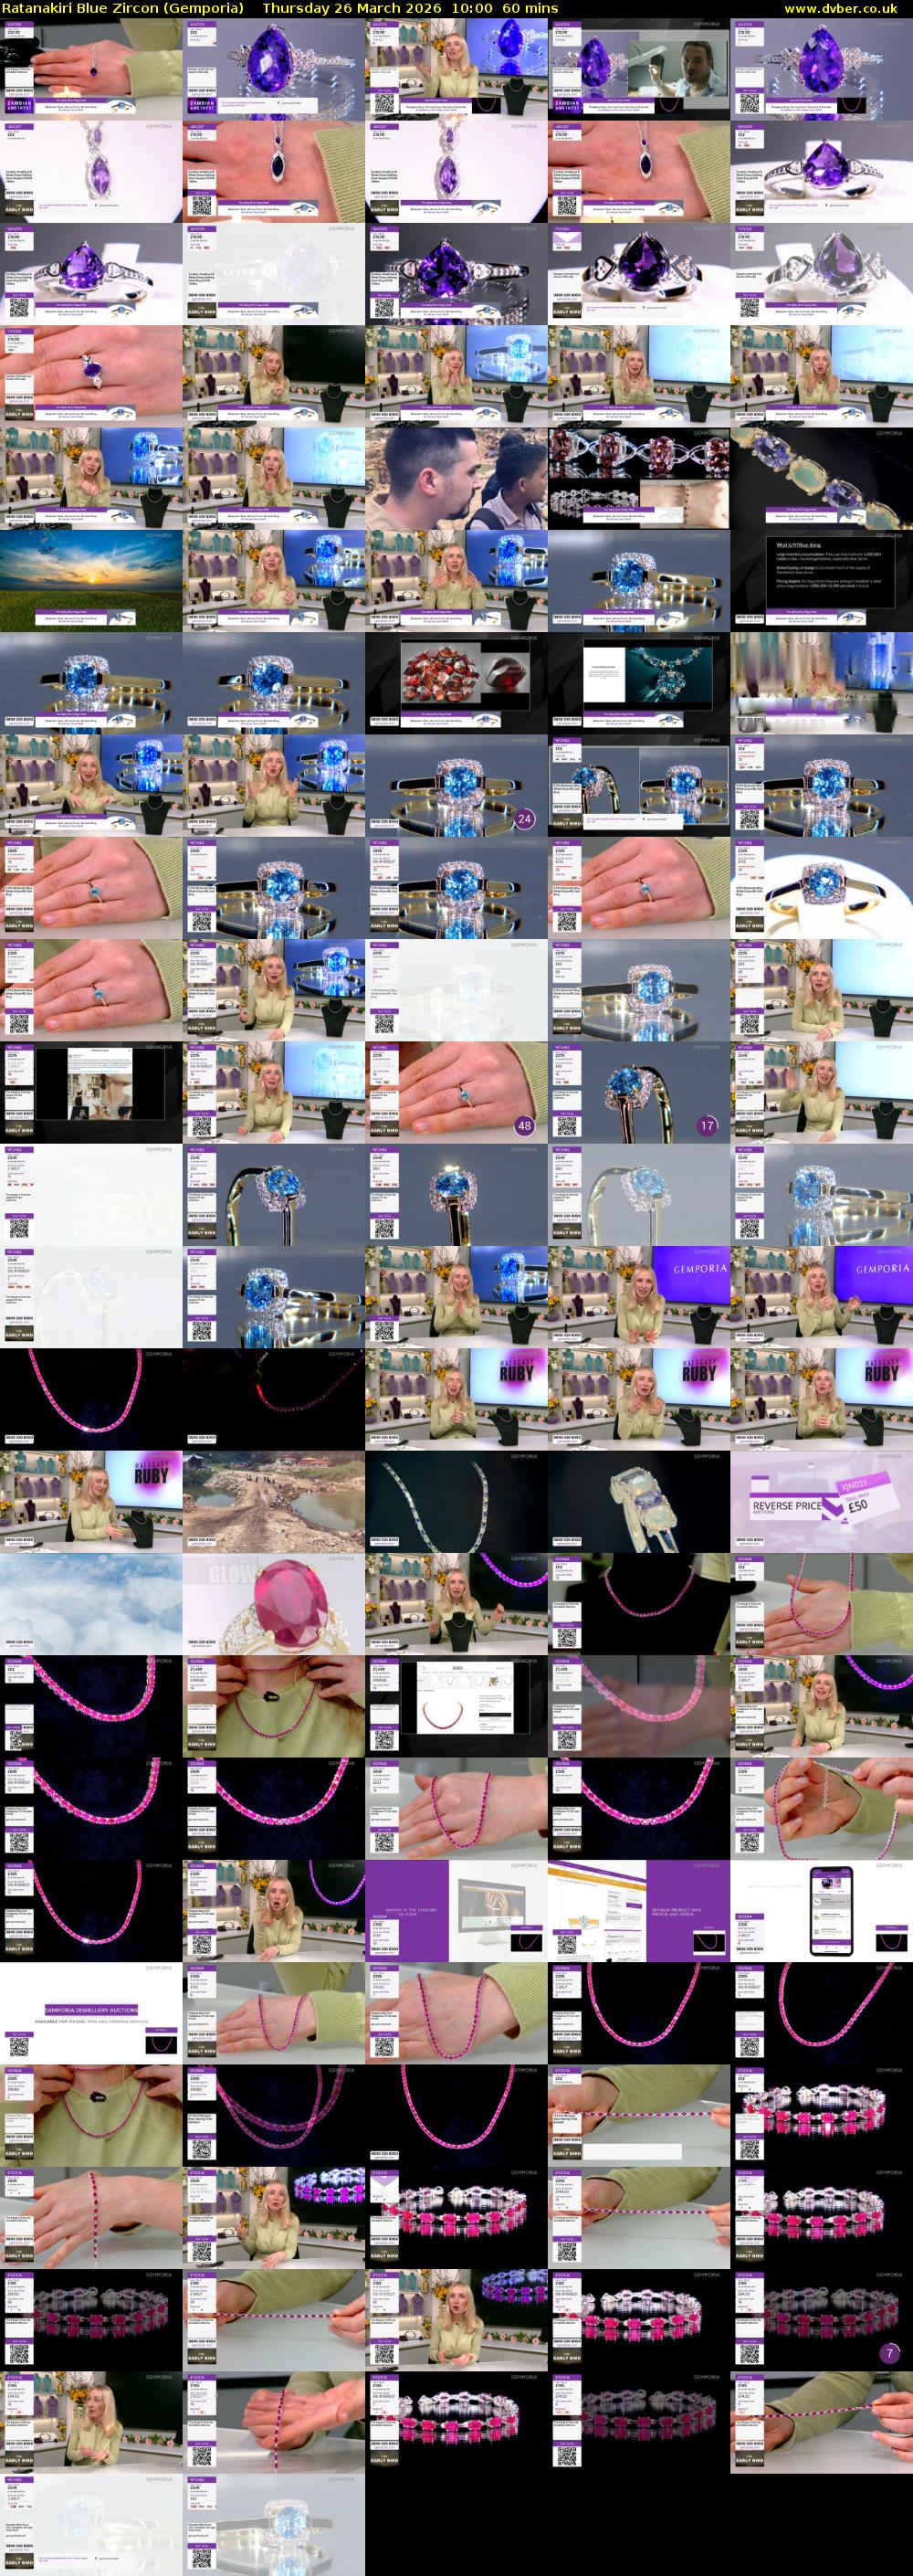Screen dimensions: 913x2576
Task: Open the thumbnail with countdown badge 7
Action: (x=821, y=2321)
